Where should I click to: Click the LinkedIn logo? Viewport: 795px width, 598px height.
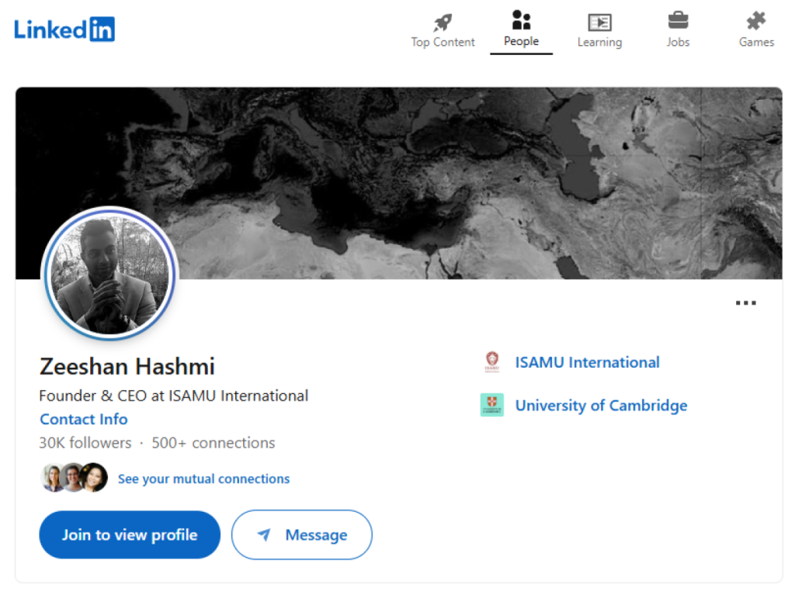64,29
